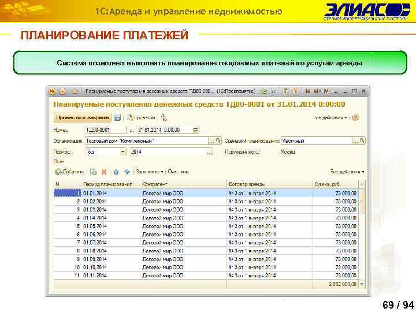
Task: Click the ellipsis select button in the Организация field
Action: pyautogui.click(x=211, y=141)
